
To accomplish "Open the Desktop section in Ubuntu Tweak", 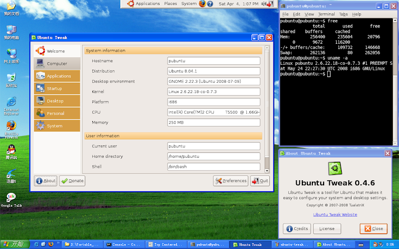I will [57, 101].
